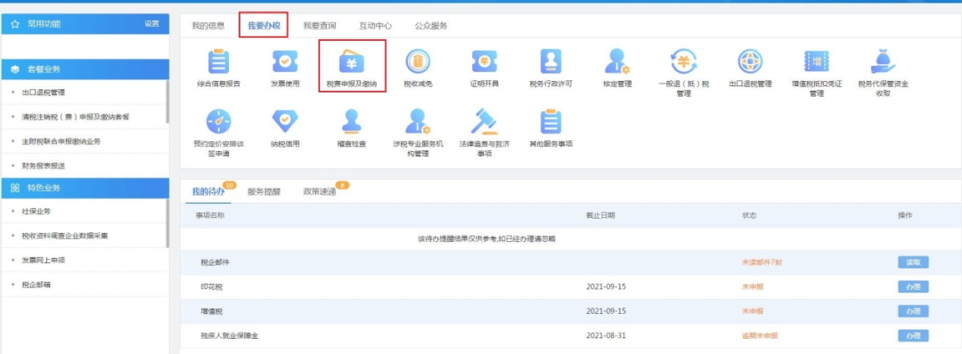Open the 税务行政许可 icon
This screenshot has height=354, width=962.
coord(550,62)
